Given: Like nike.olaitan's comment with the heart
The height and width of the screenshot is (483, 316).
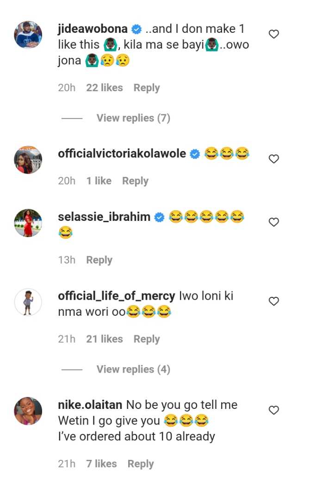Looking at the screenshot, I should click(274, 410).
